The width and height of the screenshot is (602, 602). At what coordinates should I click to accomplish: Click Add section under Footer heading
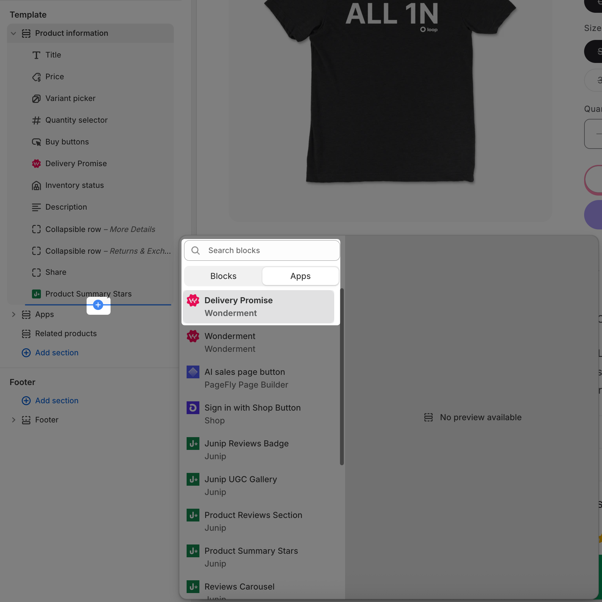tap(50, 401)
